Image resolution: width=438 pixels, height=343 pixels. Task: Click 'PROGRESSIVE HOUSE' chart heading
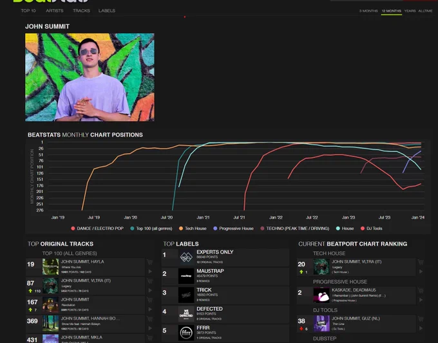tap(340, 282)
